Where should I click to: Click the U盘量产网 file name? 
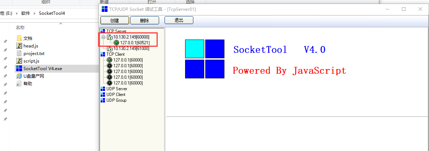point(34,76)
